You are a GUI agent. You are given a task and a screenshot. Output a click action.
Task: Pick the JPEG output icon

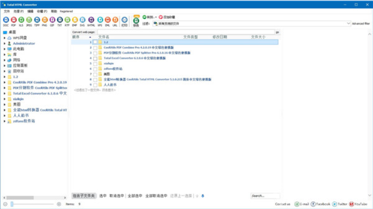pyautogui.click(x=29, y=20)
